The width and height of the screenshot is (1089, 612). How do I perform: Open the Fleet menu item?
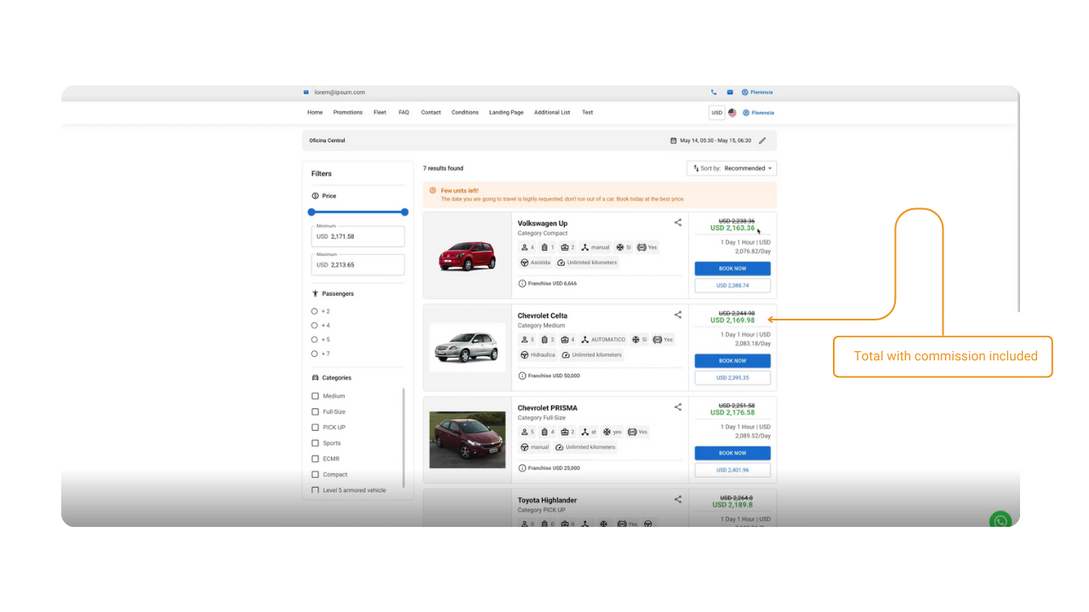(x=379, y=112)
